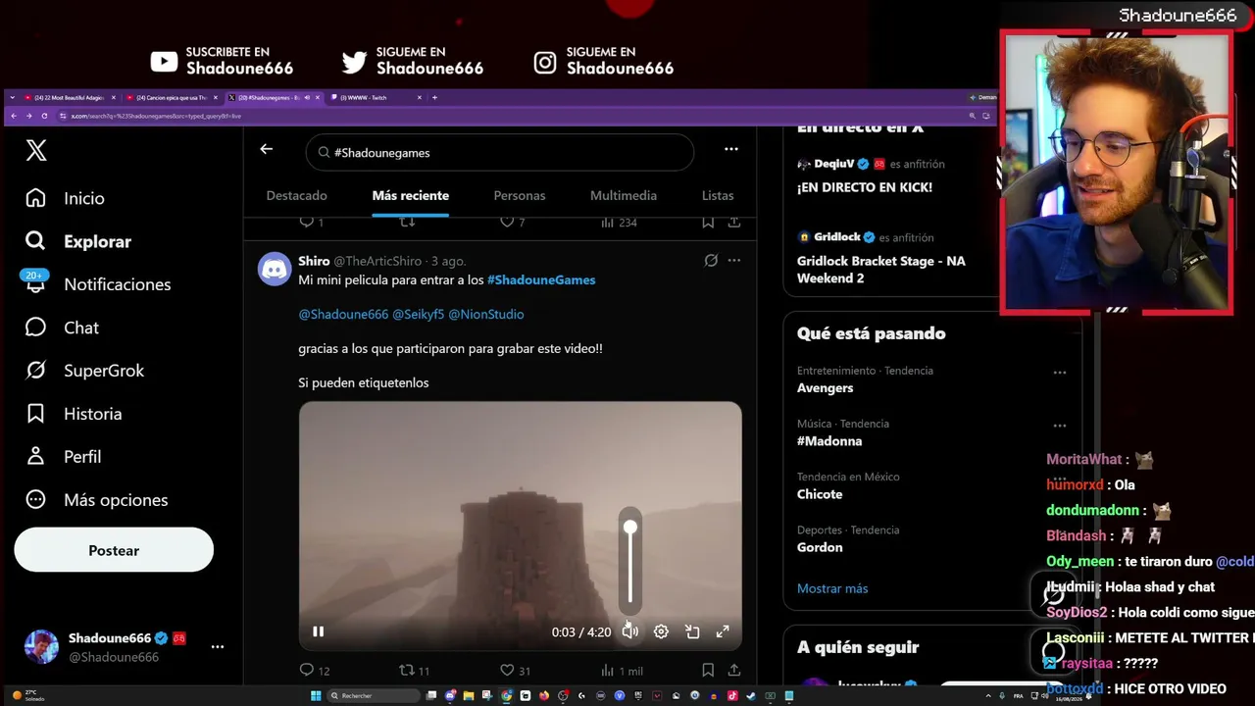Open the Avengers trending topic
This screenshot has width=1255, height=706.
tap(826, 388)
